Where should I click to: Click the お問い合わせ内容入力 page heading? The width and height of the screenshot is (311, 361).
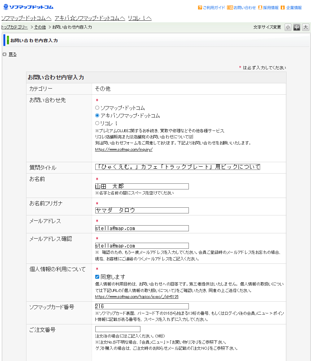tap(34, 41)
